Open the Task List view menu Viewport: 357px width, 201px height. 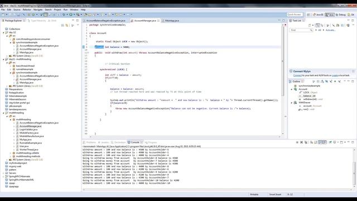(x=353, y=25)
